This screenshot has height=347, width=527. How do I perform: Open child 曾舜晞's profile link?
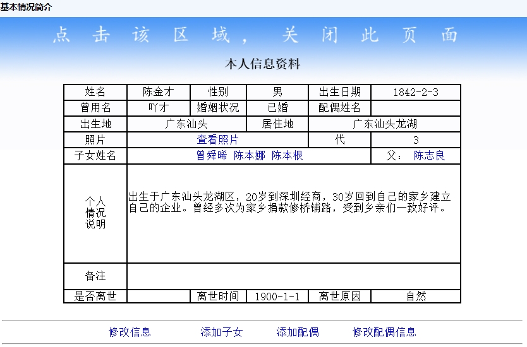coord(212,155)
